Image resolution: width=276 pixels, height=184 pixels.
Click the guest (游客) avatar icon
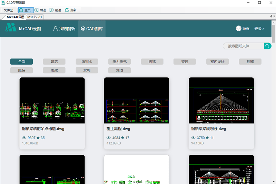(238, 29)
